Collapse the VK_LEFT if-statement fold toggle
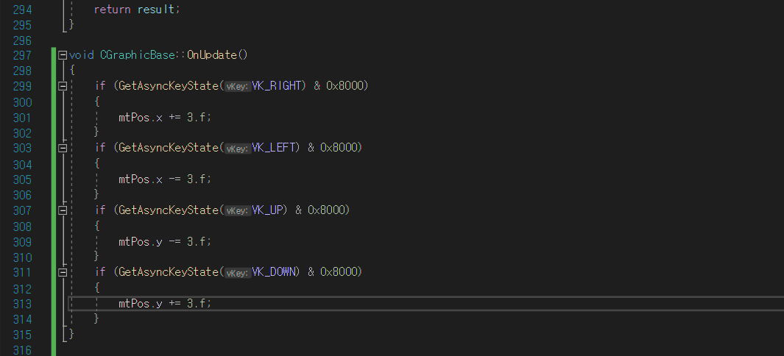The width and height of the screenshot is (784, 356). pos(63,148)
